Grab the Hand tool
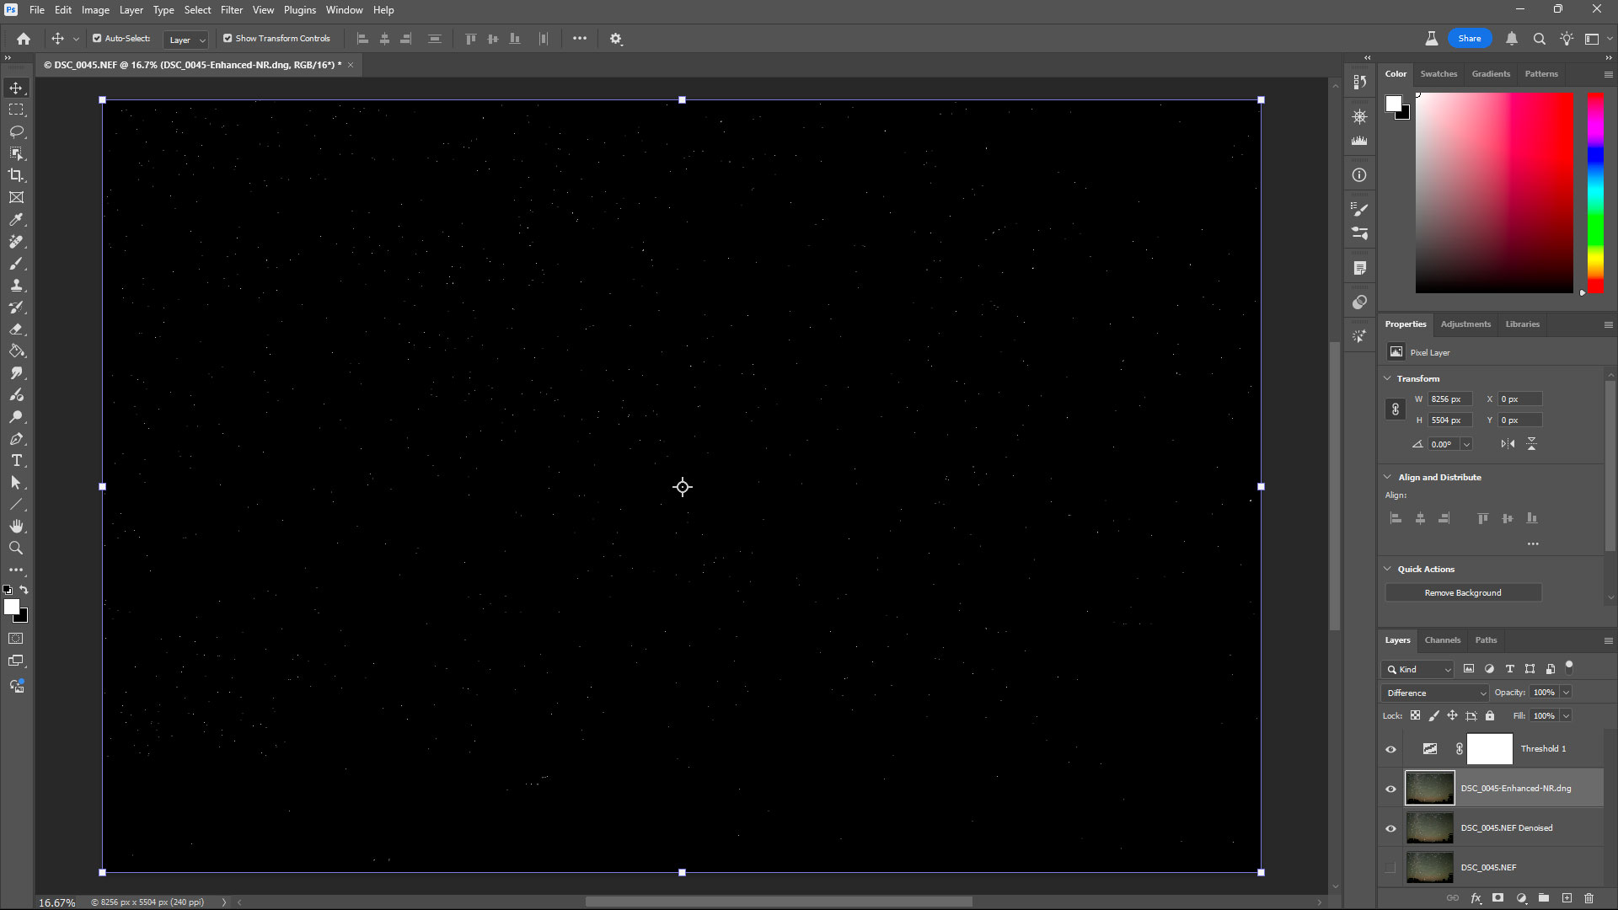This screenshot has height=910, width=1618. (x=16, y=526)
